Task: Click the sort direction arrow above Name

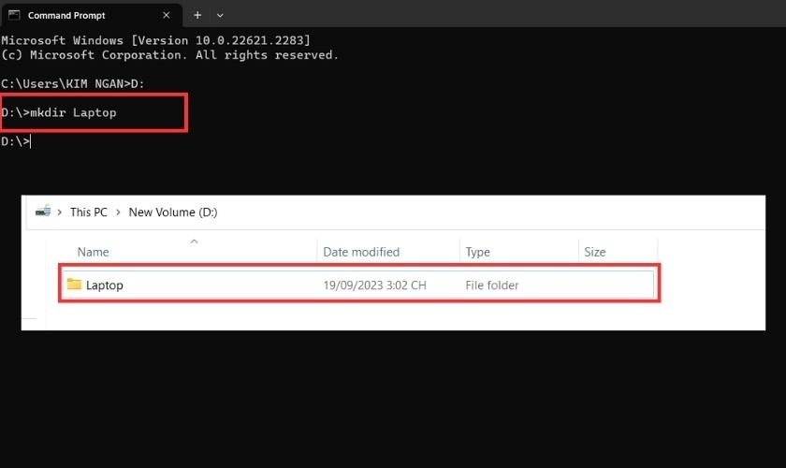Action: [194, 241]
